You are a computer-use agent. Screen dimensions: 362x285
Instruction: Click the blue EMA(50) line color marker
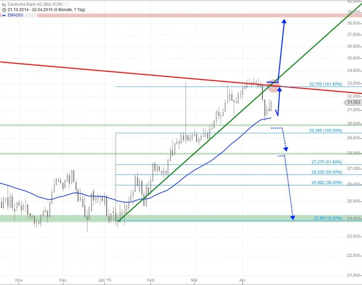tap(4, 16)
